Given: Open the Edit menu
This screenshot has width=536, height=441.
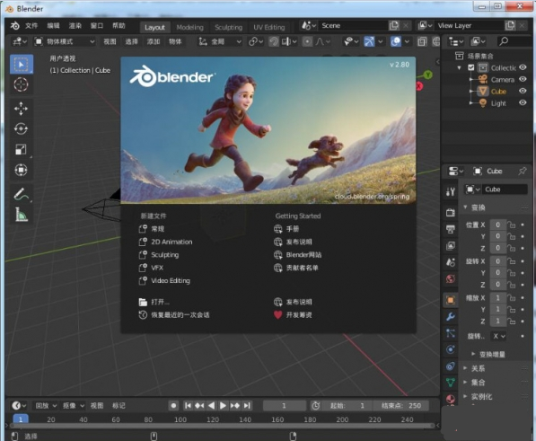Looking at the screenshot, I should [53, 26].
